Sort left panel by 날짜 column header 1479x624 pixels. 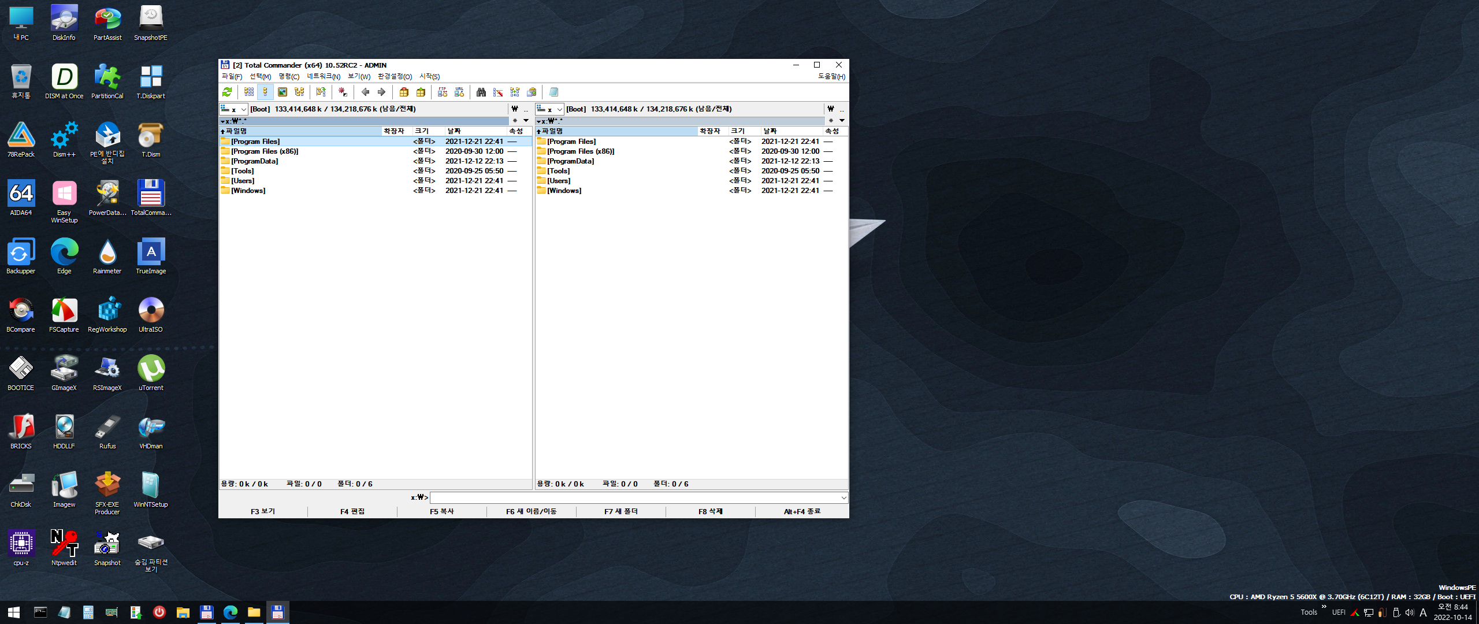[x=475, y=131]
